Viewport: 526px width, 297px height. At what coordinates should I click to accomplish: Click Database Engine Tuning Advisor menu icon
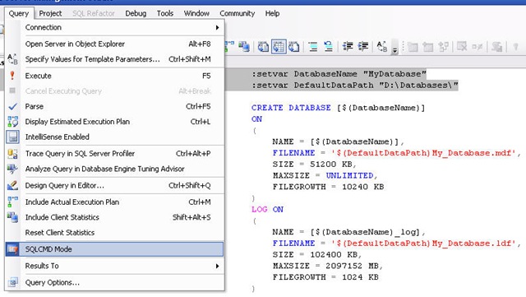pos(13,169)
